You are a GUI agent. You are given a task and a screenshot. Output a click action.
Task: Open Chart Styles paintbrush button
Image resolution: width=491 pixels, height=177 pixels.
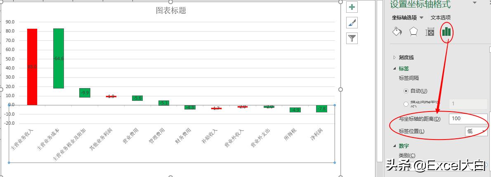(x=352, y=23)
